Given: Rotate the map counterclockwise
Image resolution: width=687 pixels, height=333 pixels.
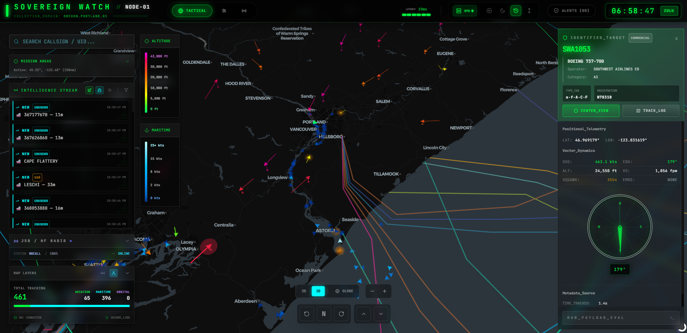Looking at the screenshot, I should pos(306,314).
